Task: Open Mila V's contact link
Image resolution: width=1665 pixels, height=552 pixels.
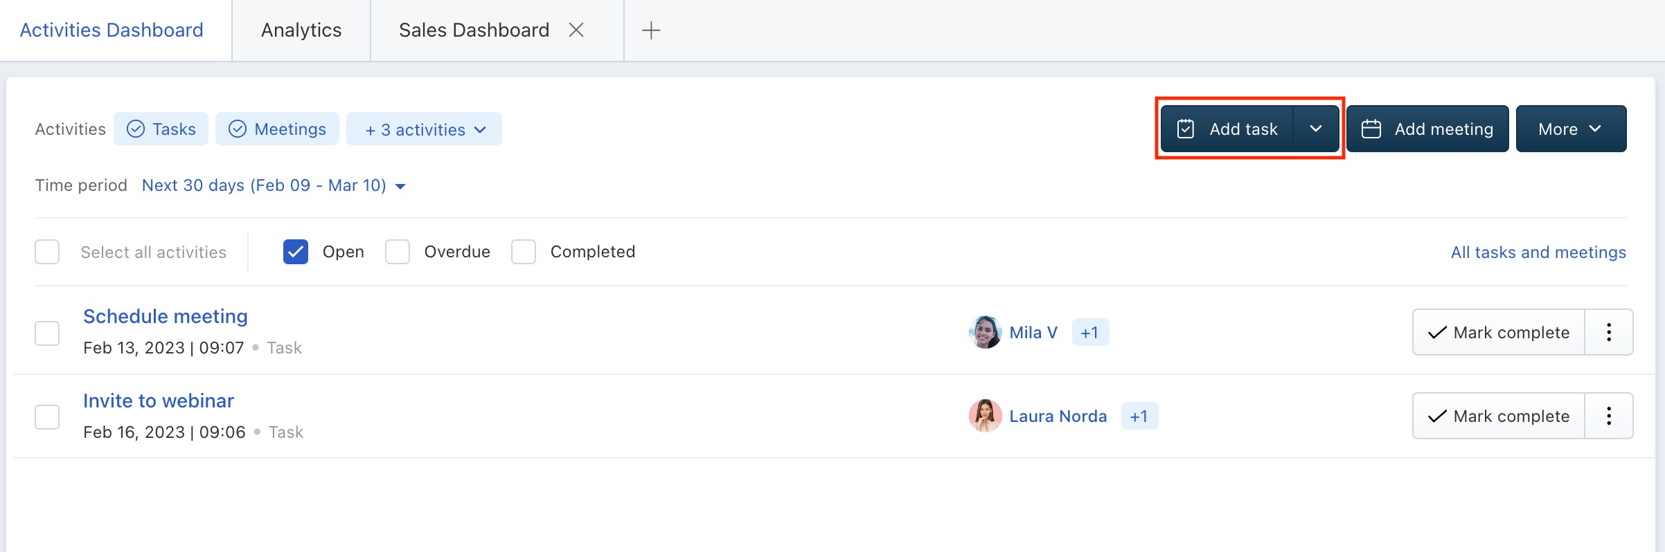Action: click(1033, 333)
